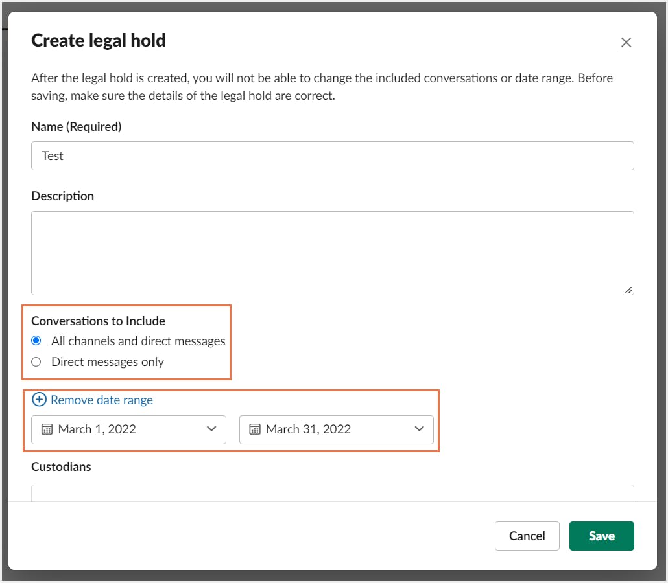This screenshot has height=583, width=668.
Task: Click inside the Description text area
Action: point(332,253)
